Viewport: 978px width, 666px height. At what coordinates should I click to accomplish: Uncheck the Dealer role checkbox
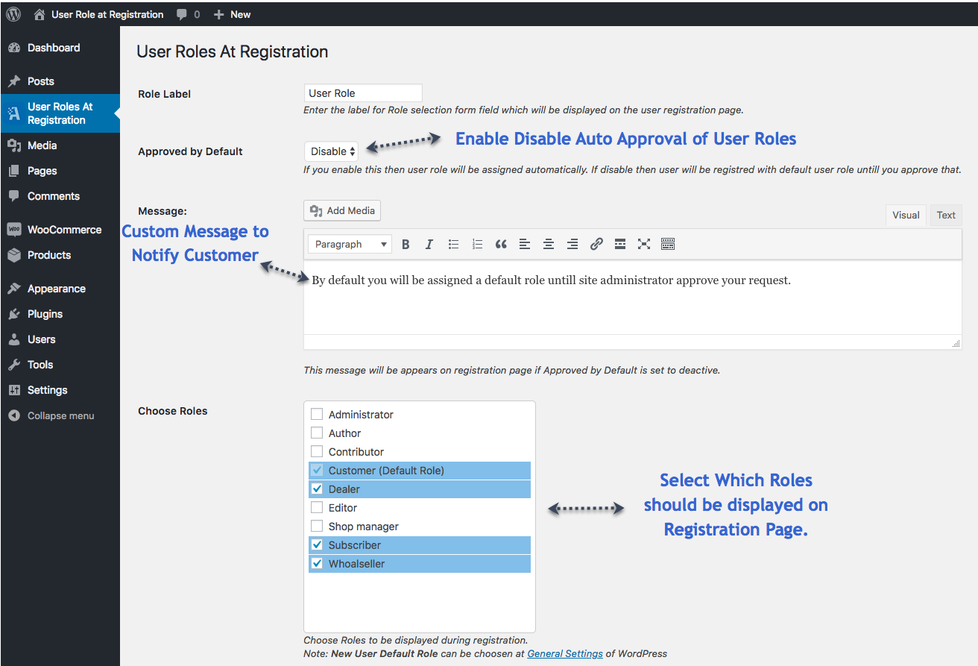click(317, 489)
